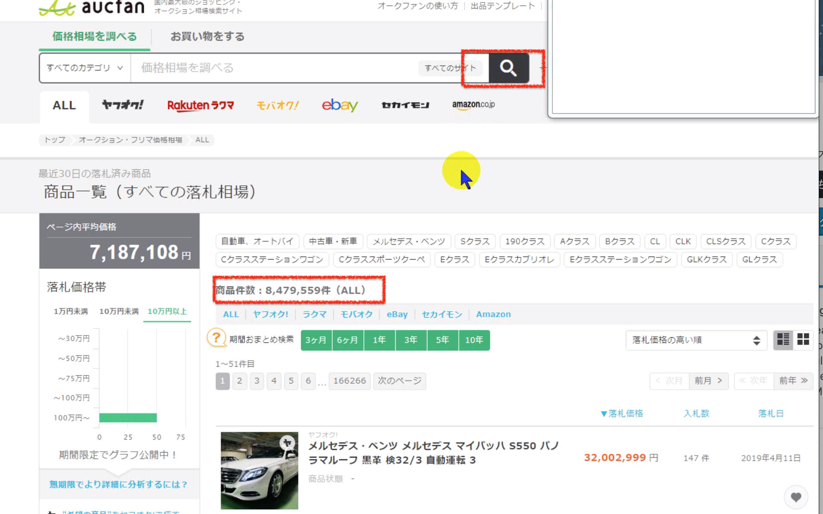Open 価格相場を調べる tab
823x514 pixels.
point(94,36)
